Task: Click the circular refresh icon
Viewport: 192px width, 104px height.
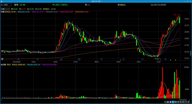Action: point(183,102)
